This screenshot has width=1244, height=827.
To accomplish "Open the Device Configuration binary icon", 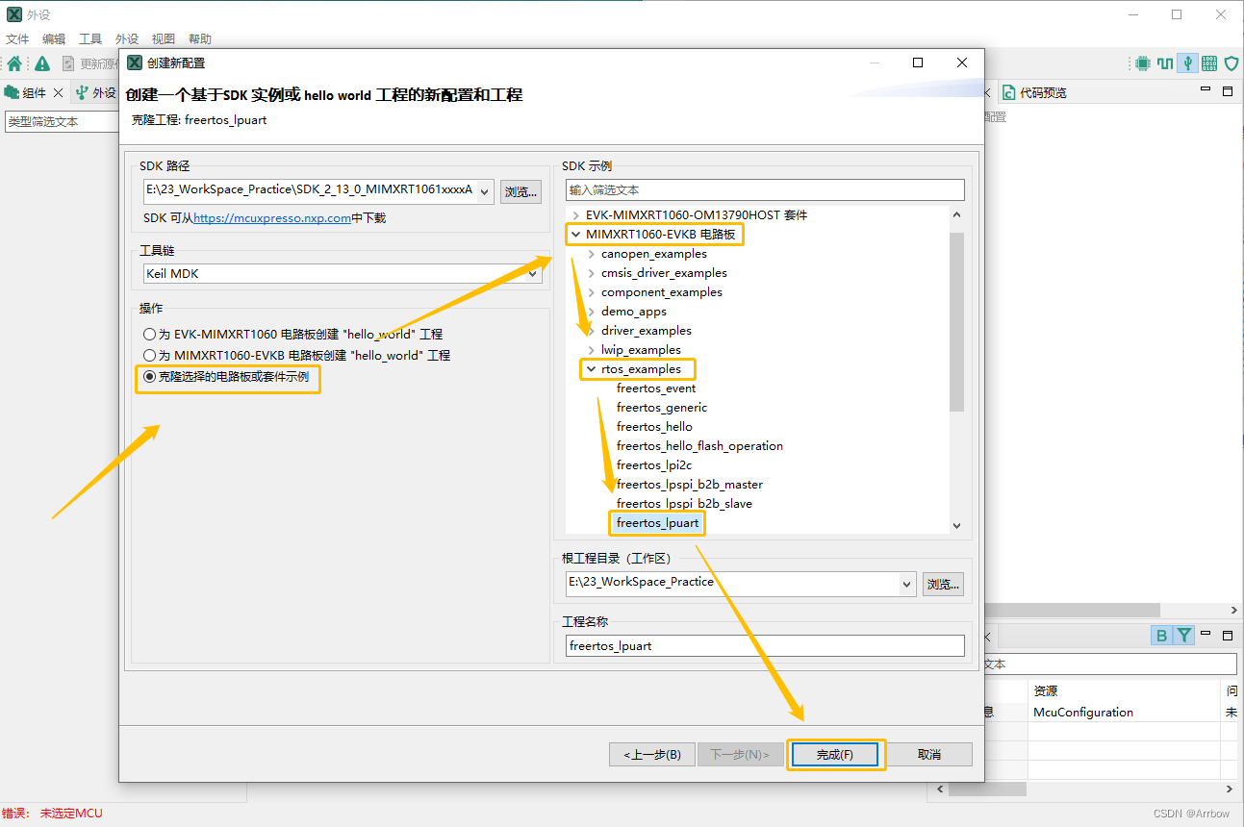I will coord(1209,63).
